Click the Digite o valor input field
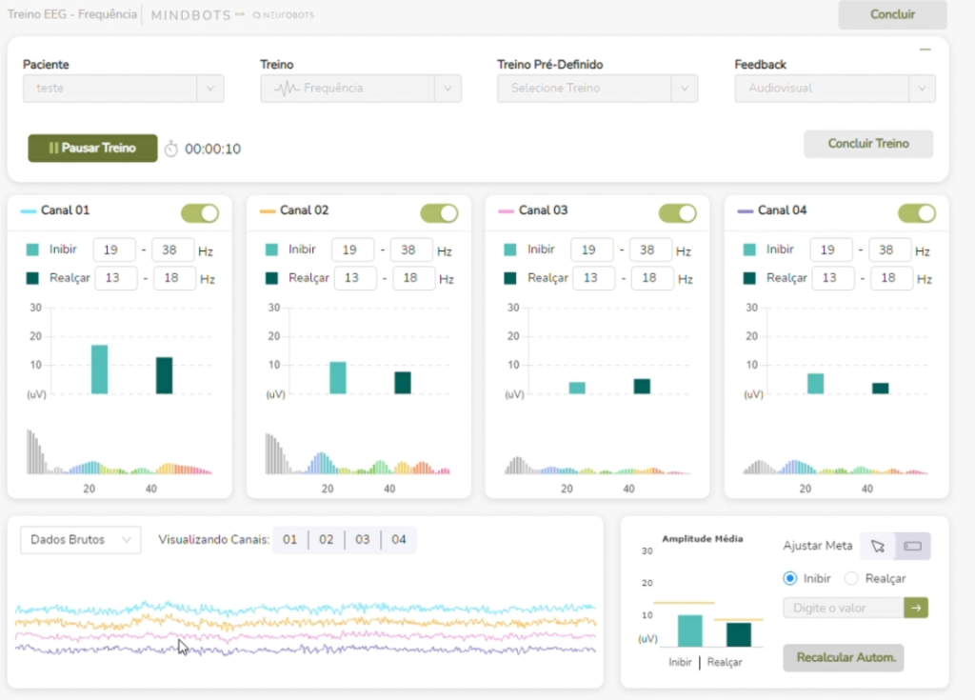 point(844,608)
